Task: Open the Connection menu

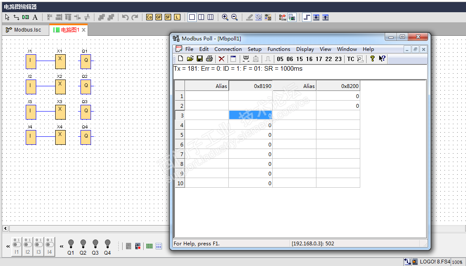Action: tap(228, 49)
